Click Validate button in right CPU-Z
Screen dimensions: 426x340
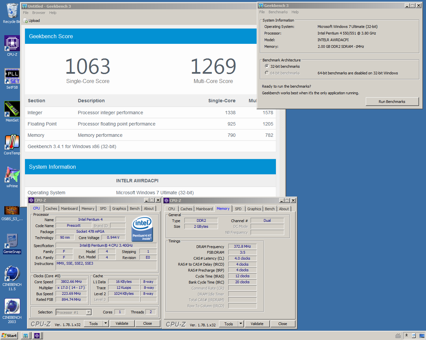click(257, 324)
